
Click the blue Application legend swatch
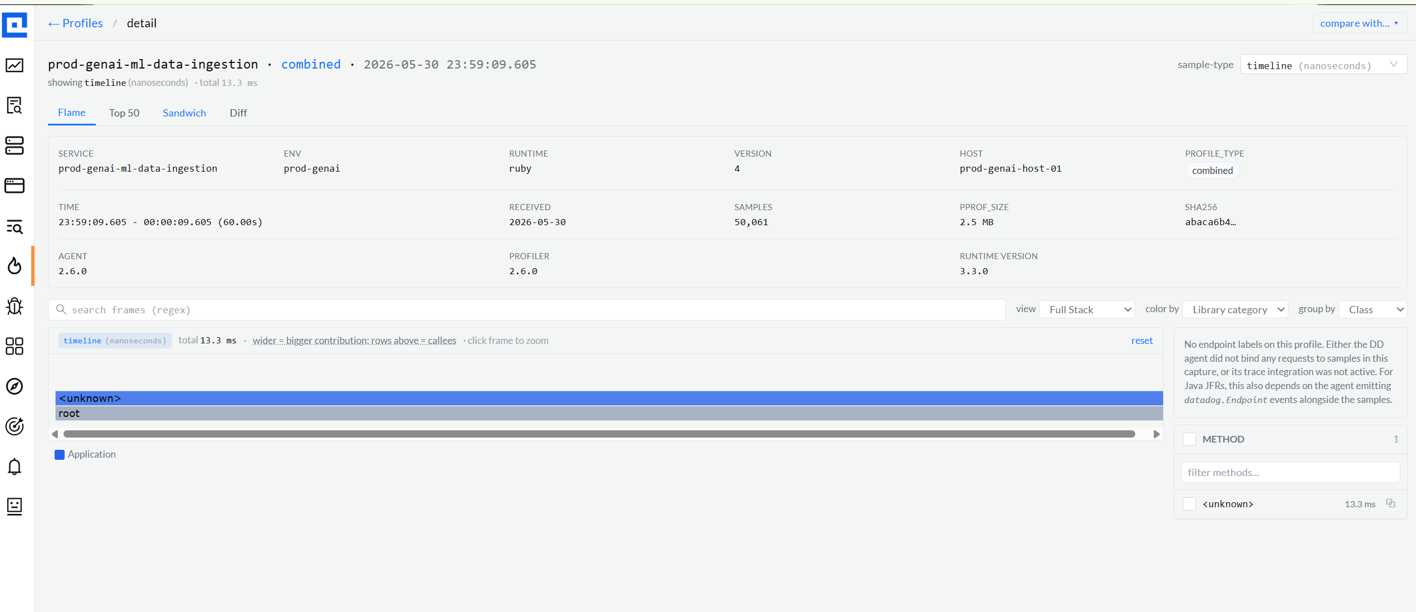coord(60,455)
